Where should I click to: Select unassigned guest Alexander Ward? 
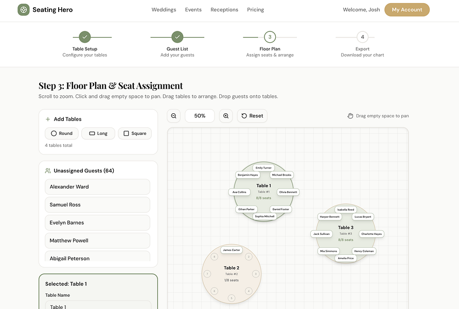[x=97, y=187]
